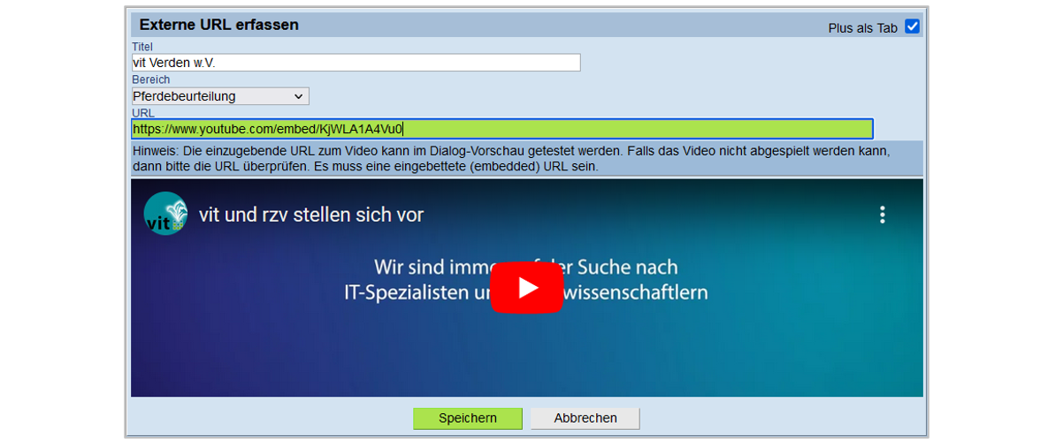Viewport: 1048px width, 444px height.
Task: Click the 'Bereich' field label
Action: 151,80
